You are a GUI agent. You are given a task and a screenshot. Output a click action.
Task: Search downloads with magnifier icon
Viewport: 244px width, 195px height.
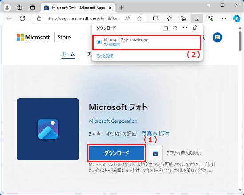point(175,28)
